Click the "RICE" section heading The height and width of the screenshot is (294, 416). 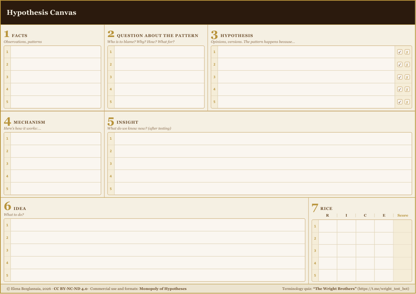326,208
